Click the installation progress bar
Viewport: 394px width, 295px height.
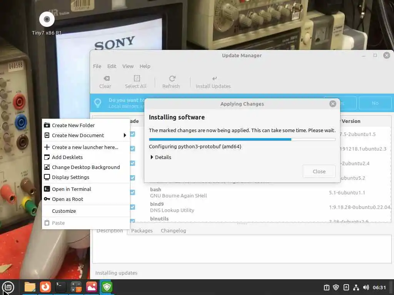click(x=242, y=139)
